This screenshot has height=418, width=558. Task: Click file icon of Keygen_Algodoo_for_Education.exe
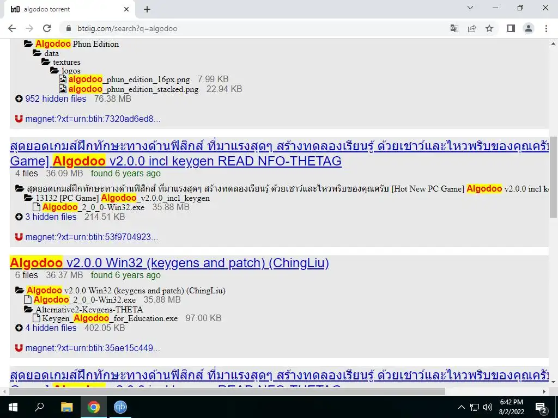(x=37, y=318)
